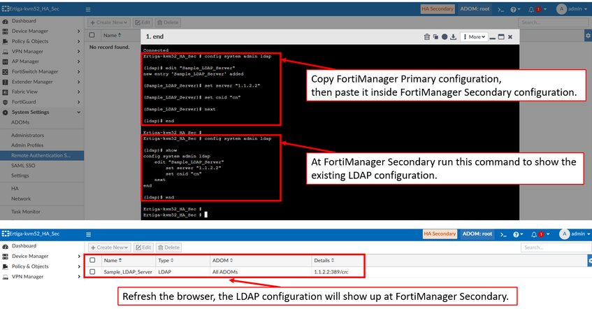Click the 'All ADOMs' cell

tap(225, 272)
